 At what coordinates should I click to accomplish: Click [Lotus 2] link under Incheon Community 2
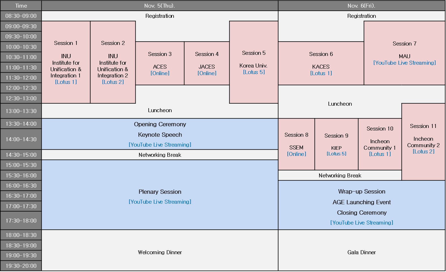pos(423,151)
